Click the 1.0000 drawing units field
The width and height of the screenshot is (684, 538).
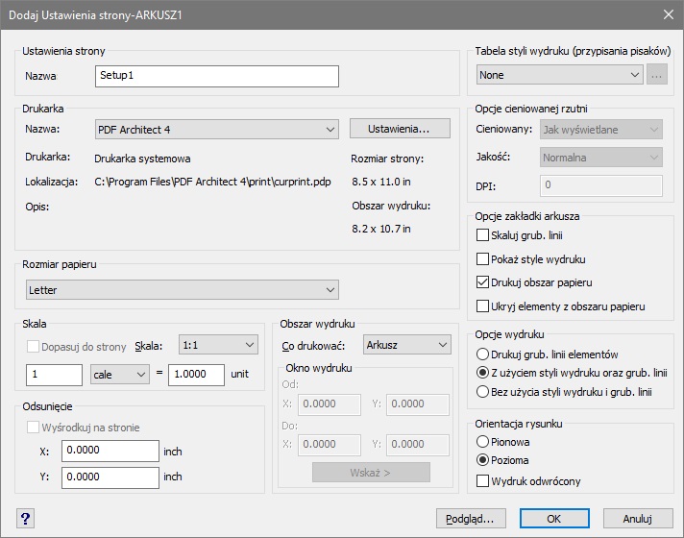click(x=196, y=375)
